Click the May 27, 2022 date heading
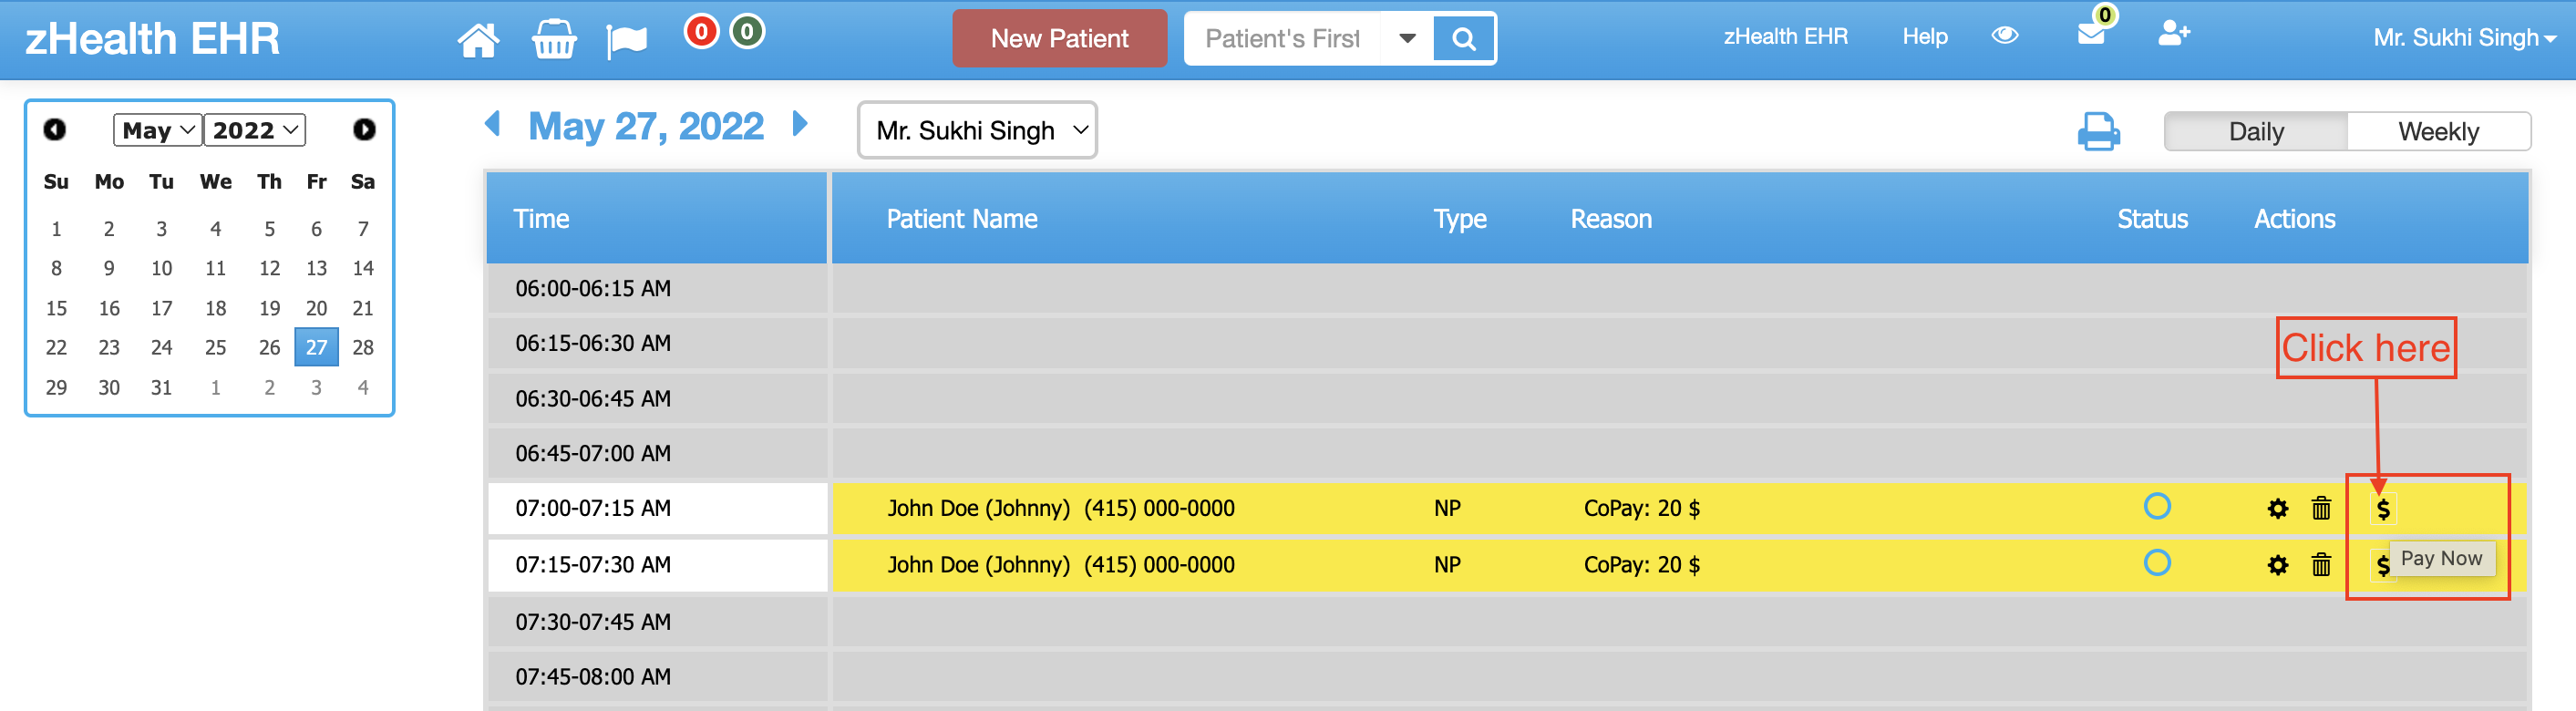The width and height of the screenshot is (2576, 711). (646, 126)
